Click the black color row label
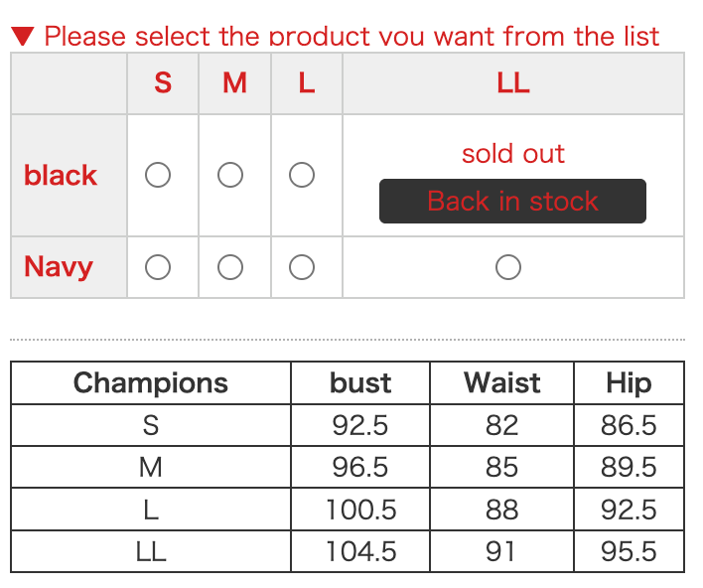Image resolution: width=703 pixels, height=588 pixels. click(x=61, y=176)
